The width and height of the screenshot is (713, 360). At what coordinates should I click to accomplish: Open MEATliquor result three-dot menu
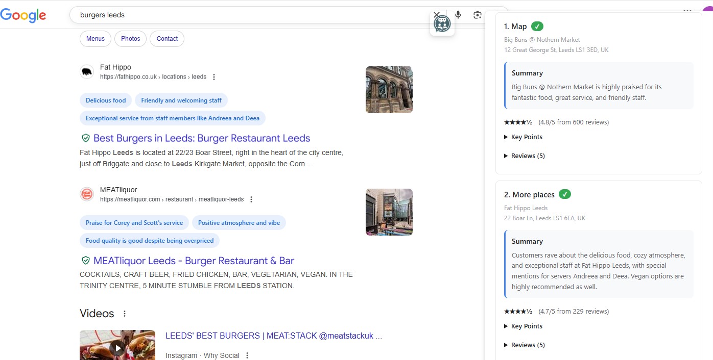251,199
